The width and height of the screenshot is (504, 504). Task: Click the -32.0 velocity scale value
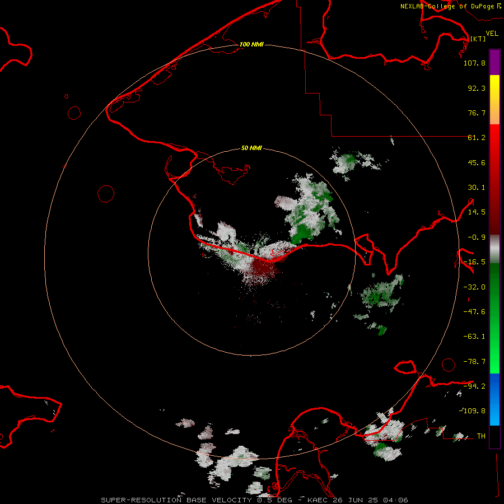coord(474,287)
